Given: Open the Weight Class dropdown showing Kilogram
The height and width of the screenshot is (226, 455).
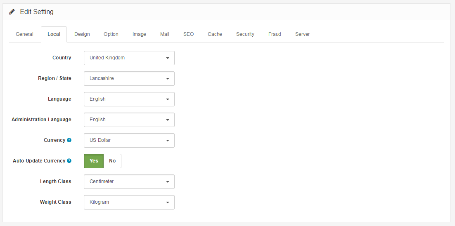Looking at the screenshot, I should click(x=129, y=202).
